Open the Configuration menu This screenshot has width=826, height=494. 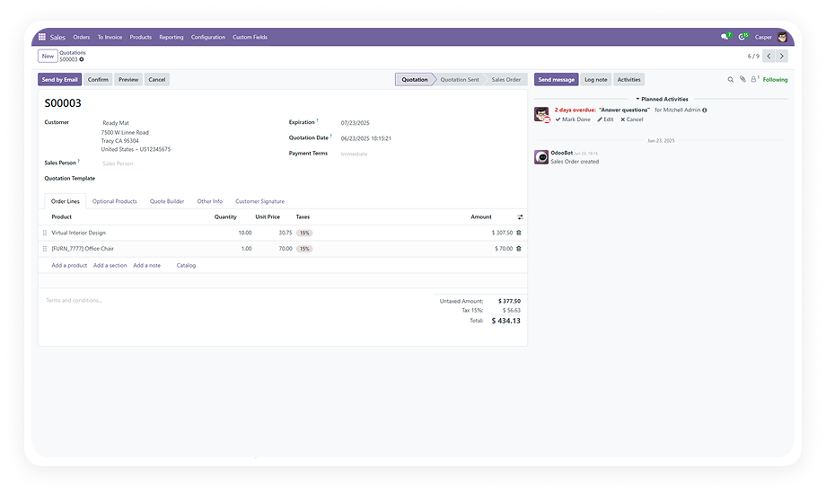tap(208, 38)
